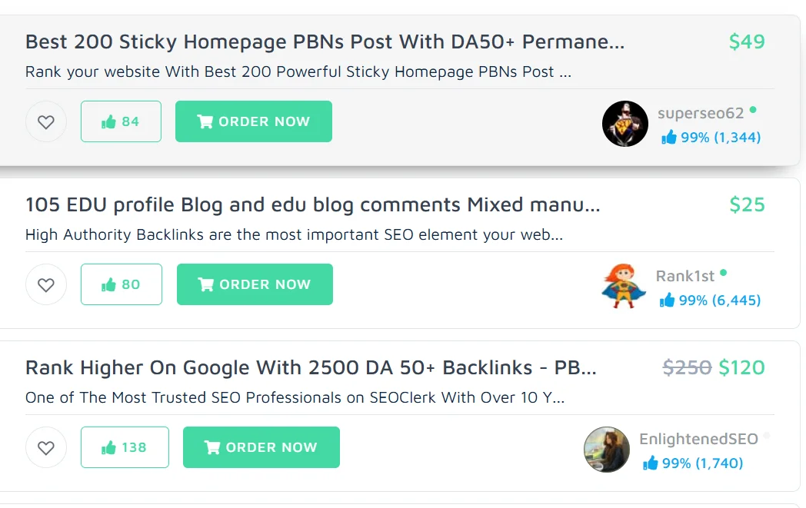This screenshot has height=508, width=806.
Task: Visit superseo62 seller profile name
Action: point(701,114)
